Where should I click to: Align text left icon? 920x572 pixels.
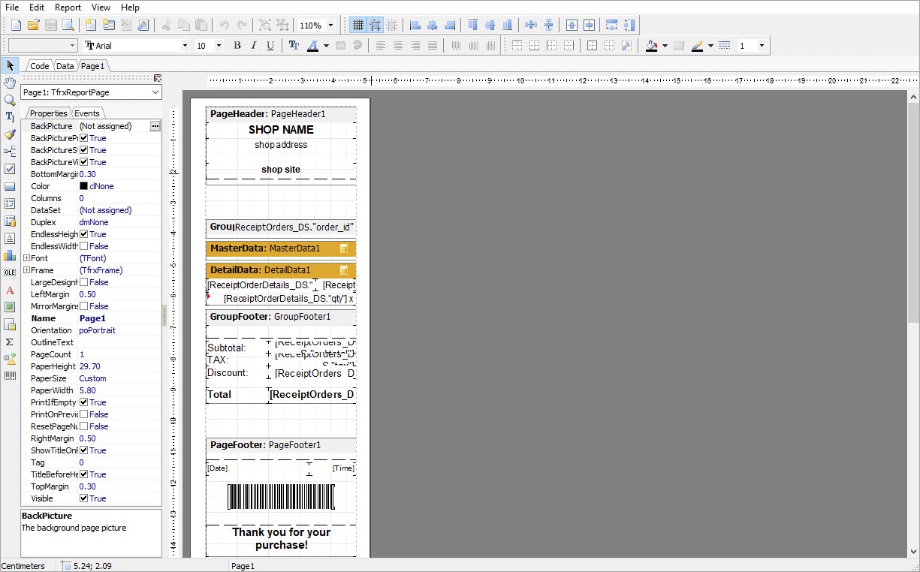(x=381, y=46)
